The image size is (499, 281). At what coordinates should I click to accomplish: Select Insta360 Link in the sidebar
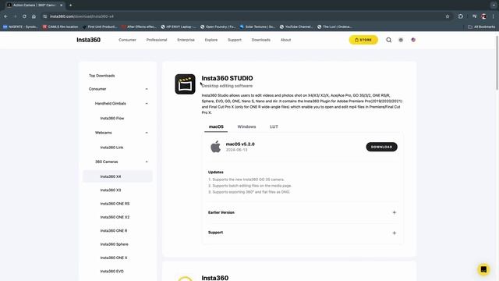click(111, 148)
